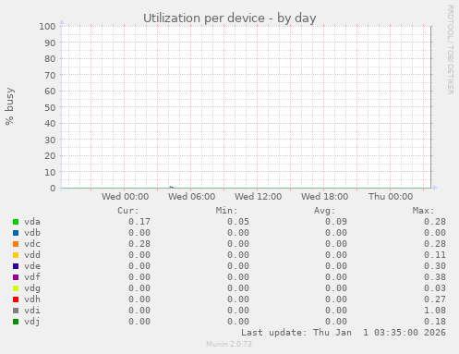Click the 'Wed 18:00' time axis label
This screenshot has width=459, height=354.
click(x=324, y=197)
